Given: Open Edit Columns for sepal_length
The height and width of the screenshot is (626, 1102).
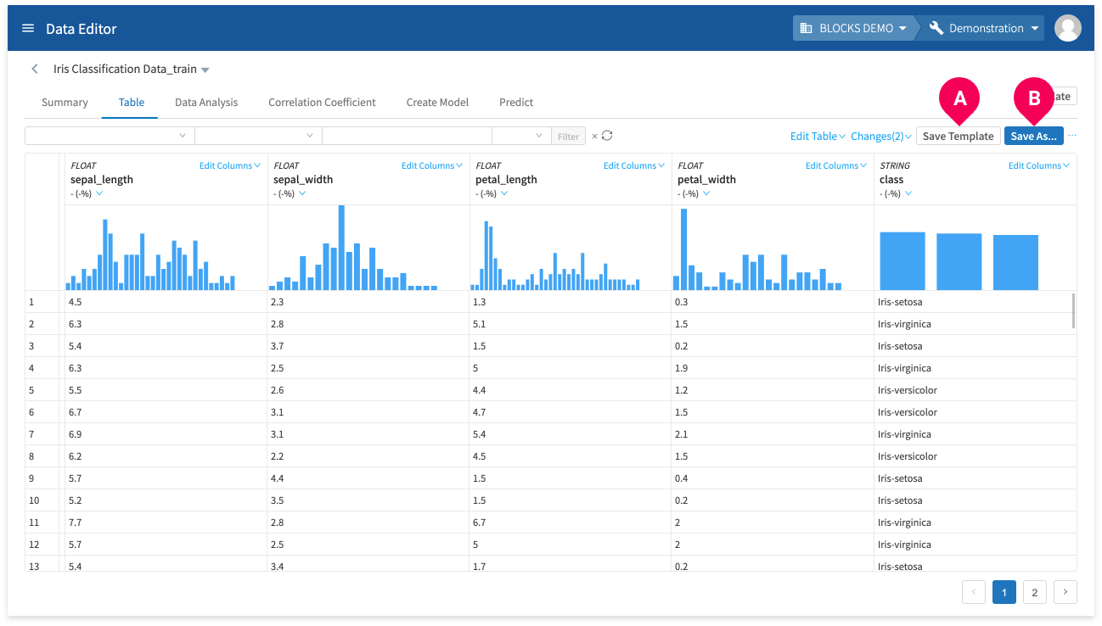Looking at the screenshot, I should click(x=229, y=165).
